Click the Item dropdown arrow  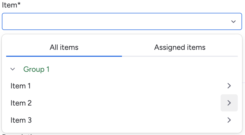point(233,21)
